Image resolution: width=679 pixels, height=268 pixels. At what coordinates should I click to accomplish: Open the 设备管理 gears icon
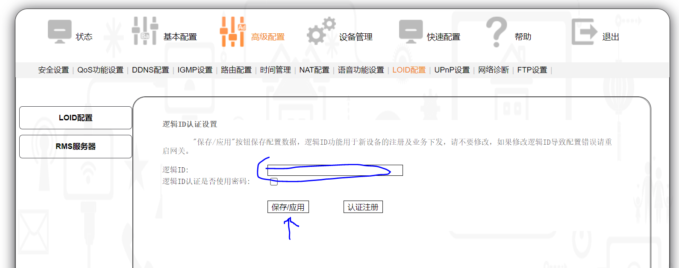click(x=321, y=31)
